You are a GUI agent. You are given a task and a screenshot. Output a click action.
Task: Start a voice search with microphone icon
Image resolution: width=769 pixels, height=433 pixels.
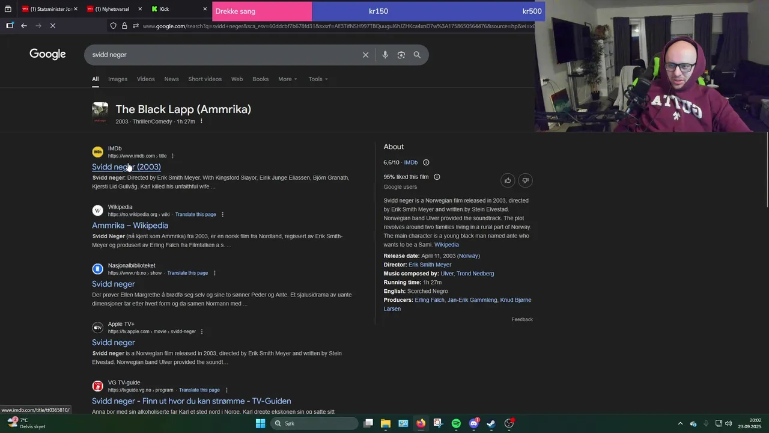coord(385,55)
